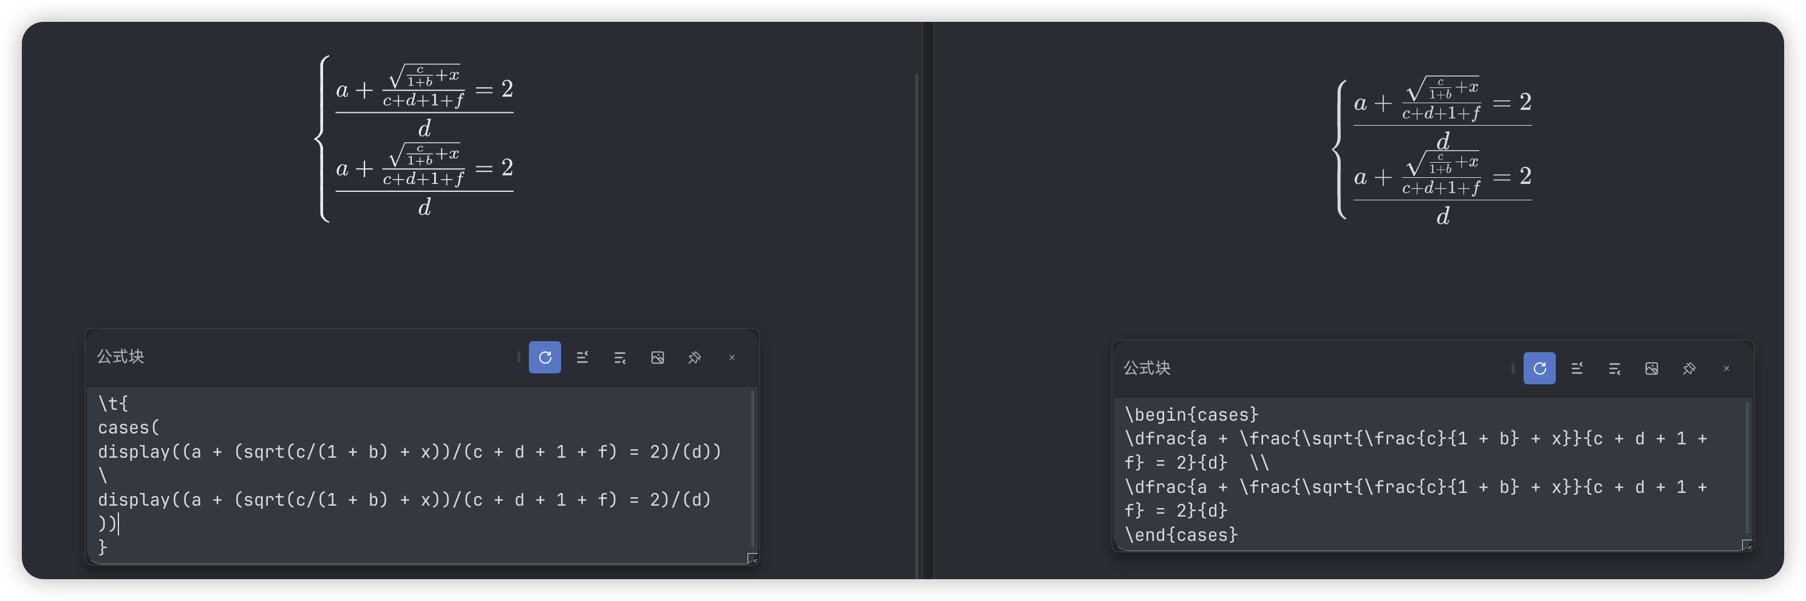Click the left editor's vertical scrollbar
The image size is (1806, 601).
753,469
